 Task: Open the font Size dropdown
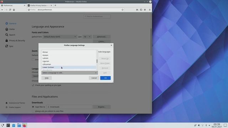[87, 37]
